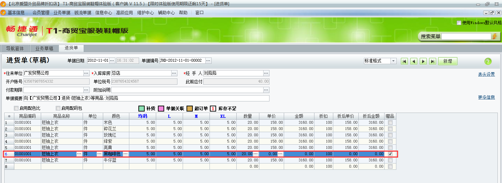This screenshot has width=502, height=183.
Task: Toggle 使用Windows默认风格 checkbox
Action: [x=459, y=23]
